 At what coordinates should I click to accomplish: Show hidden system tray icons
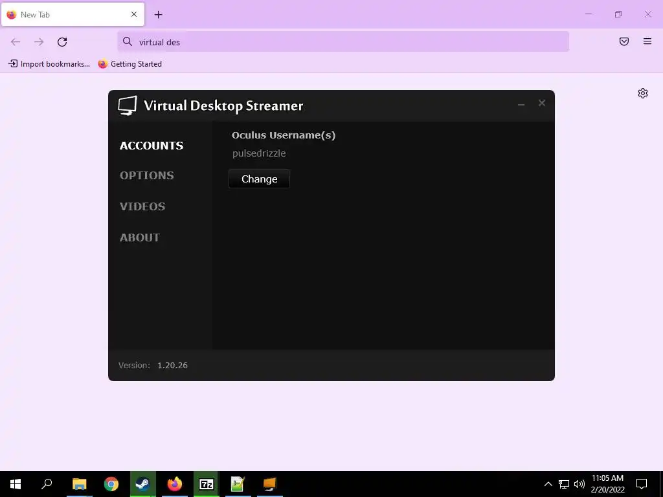click(x=548, y=484)
